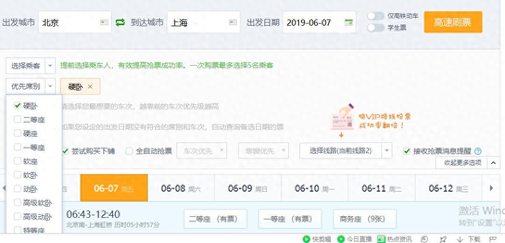This screenshot has height=243, width=505.
Task: Click the green swap cities arrows icon
Action: point(120,22)
